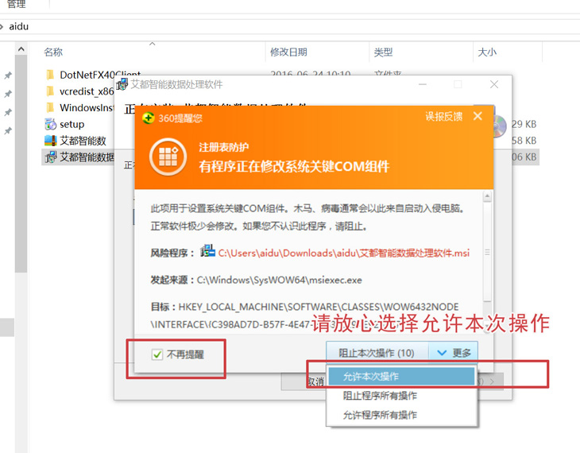This screenshot has width=580, height=453.
Task: Open the 管理 ribbon tab
Action: point(16,4)
